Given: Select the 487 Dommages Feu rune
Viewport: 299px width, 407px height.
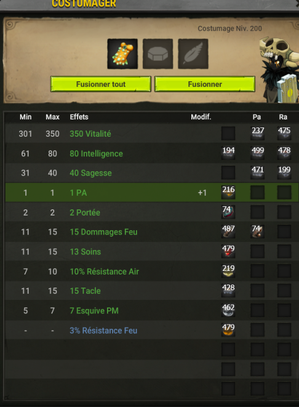Looking at the screenshot, I should pyautogui.click(x=228, y=232).
